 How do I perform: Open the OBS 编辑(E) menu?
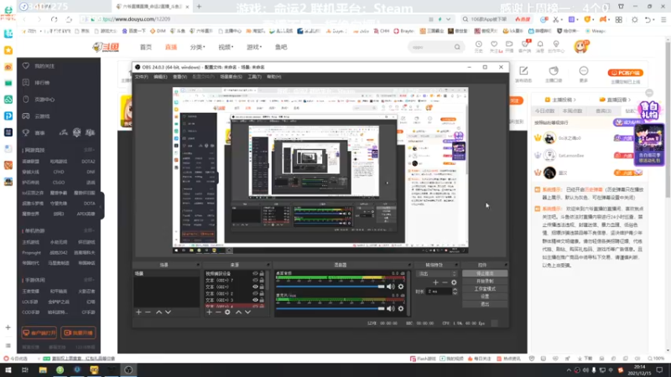tap(160, 77)
